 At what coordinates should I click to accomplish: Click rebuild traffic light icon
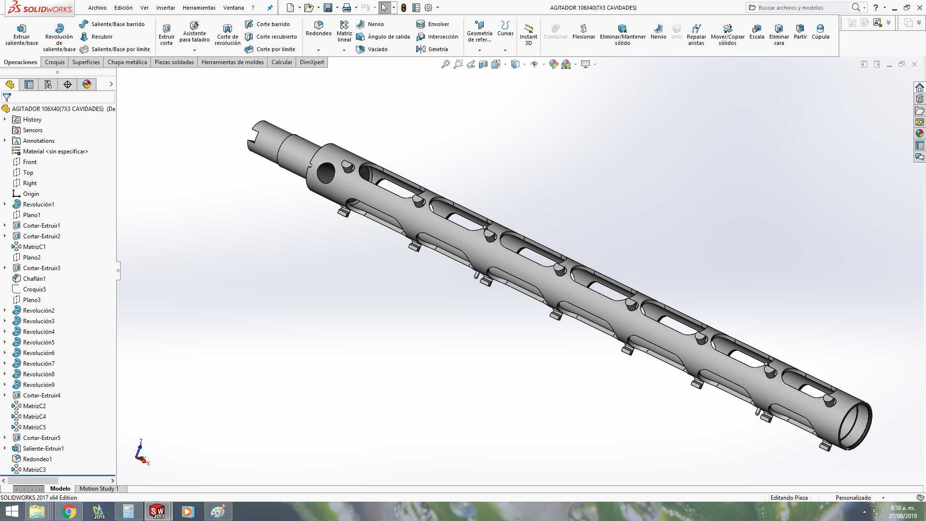[404, 8]
